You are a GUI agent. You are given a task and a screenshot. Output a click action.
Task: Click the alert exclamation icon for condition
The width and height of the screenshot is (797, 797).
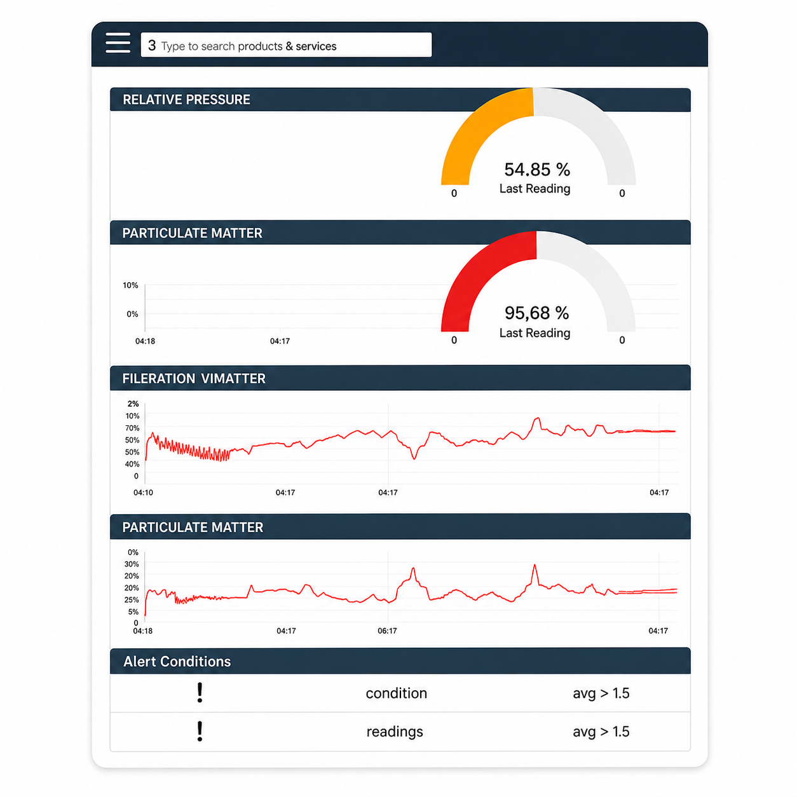[x=200, y=693]
